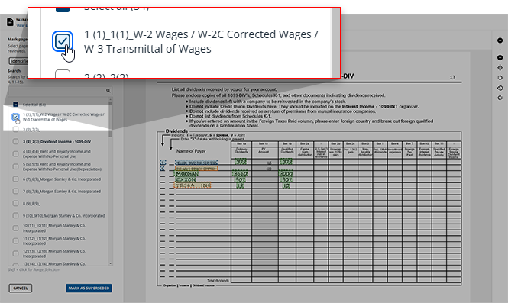Image resolution: width=508 pixels, height=303 pixels.
Task: Zoom in with the plus icon
Action: coord(500,40)
